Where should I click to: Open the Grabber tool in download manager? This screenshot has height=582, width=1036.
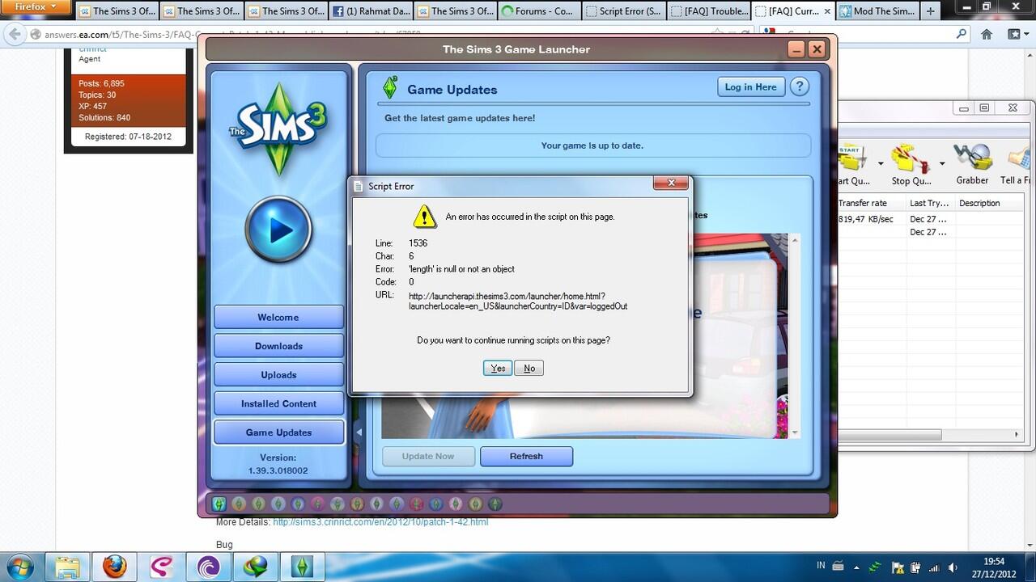point(972,164)
